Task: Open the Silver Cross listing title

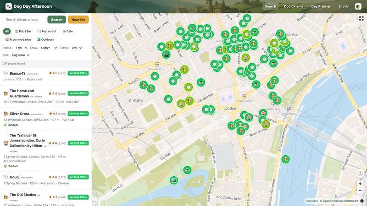Action: [x=20, y=114]
